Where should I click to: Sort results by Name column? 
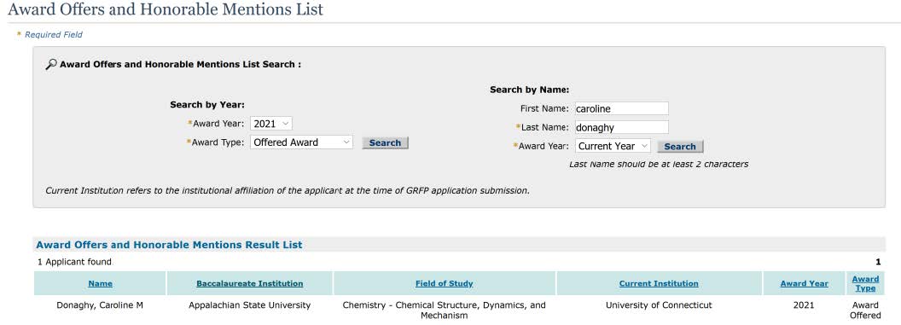point(101,284)
